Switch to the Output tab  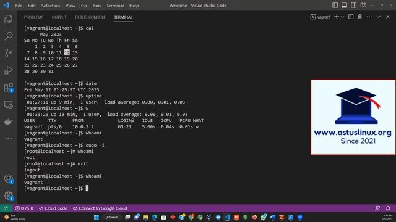pyautogui.click(x=59, y=17)
